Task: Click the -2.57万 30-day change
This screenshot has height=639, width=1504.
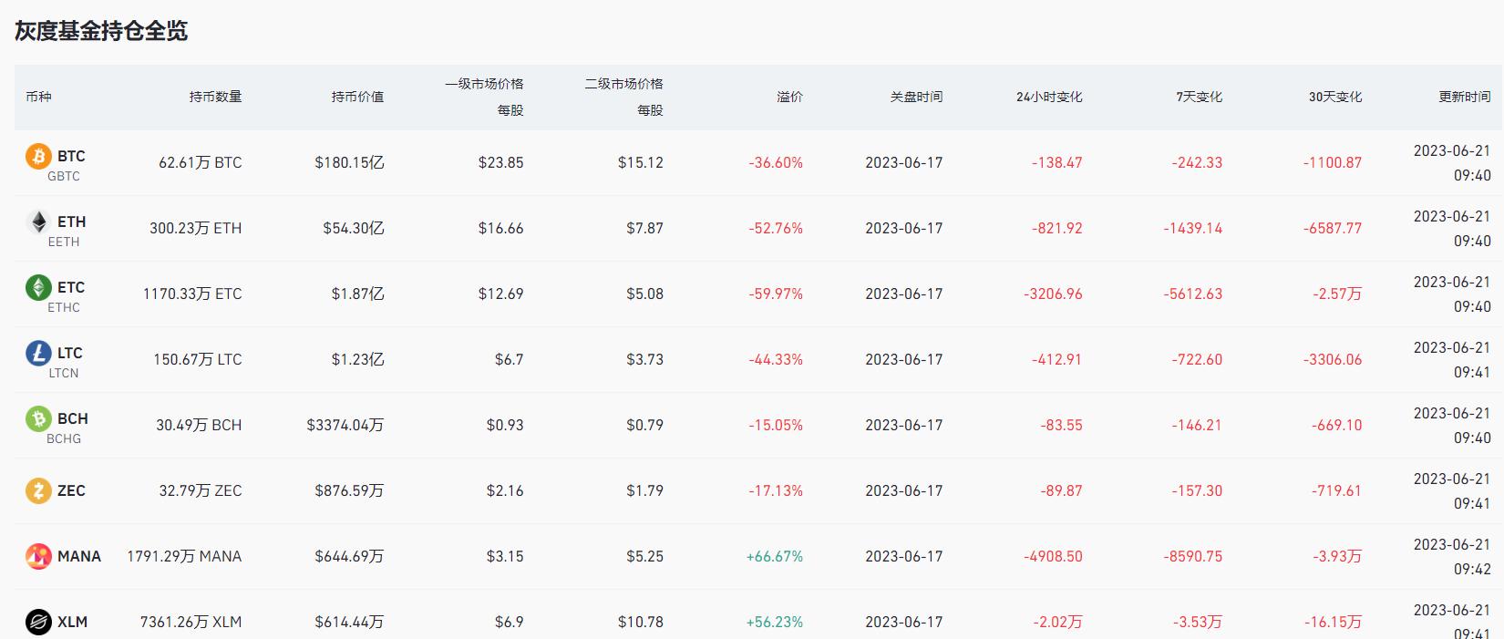Action: pos(1337,294)
